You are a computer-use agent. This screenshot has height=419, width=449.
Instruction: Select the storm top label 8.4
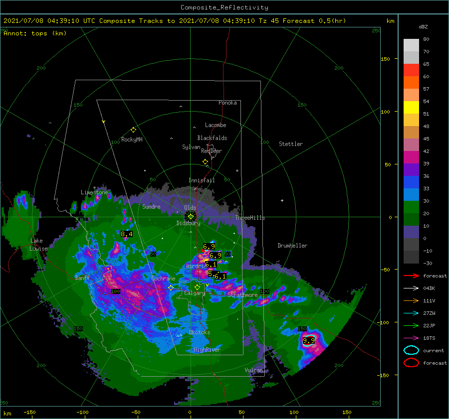coord(127,234)
